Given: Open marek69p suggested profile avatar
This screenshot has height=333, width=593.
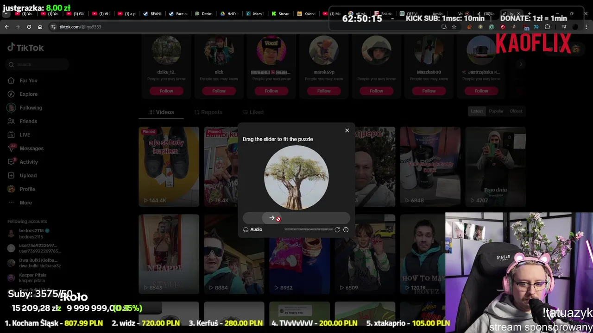Looking at the screenshot, I should pyautogui.click(x=324, y=50).
